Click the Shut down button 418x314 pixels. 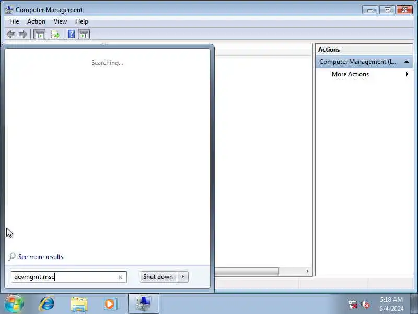coord(158,277)
